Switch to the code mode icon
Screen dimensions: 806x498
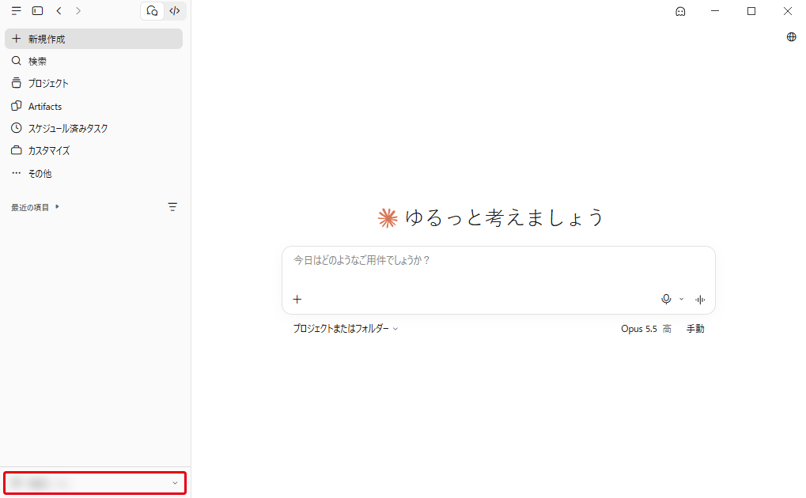pos(175,11)
